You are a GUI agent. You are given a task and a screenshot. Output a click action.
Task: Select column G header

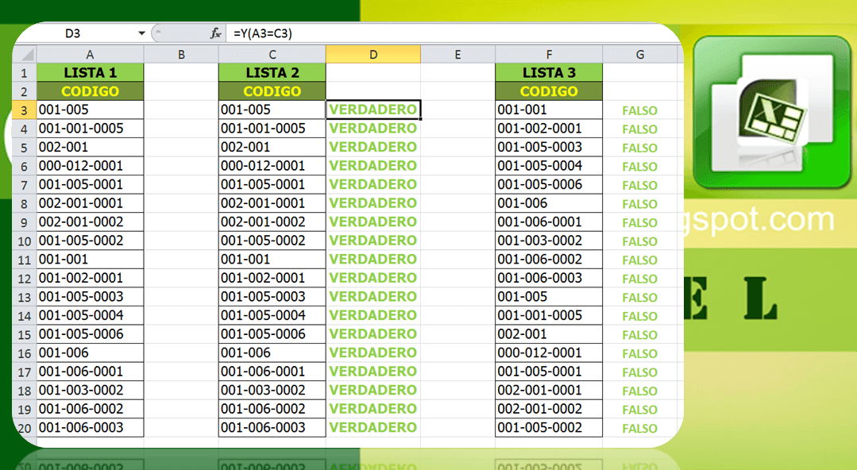click(639, 53)
